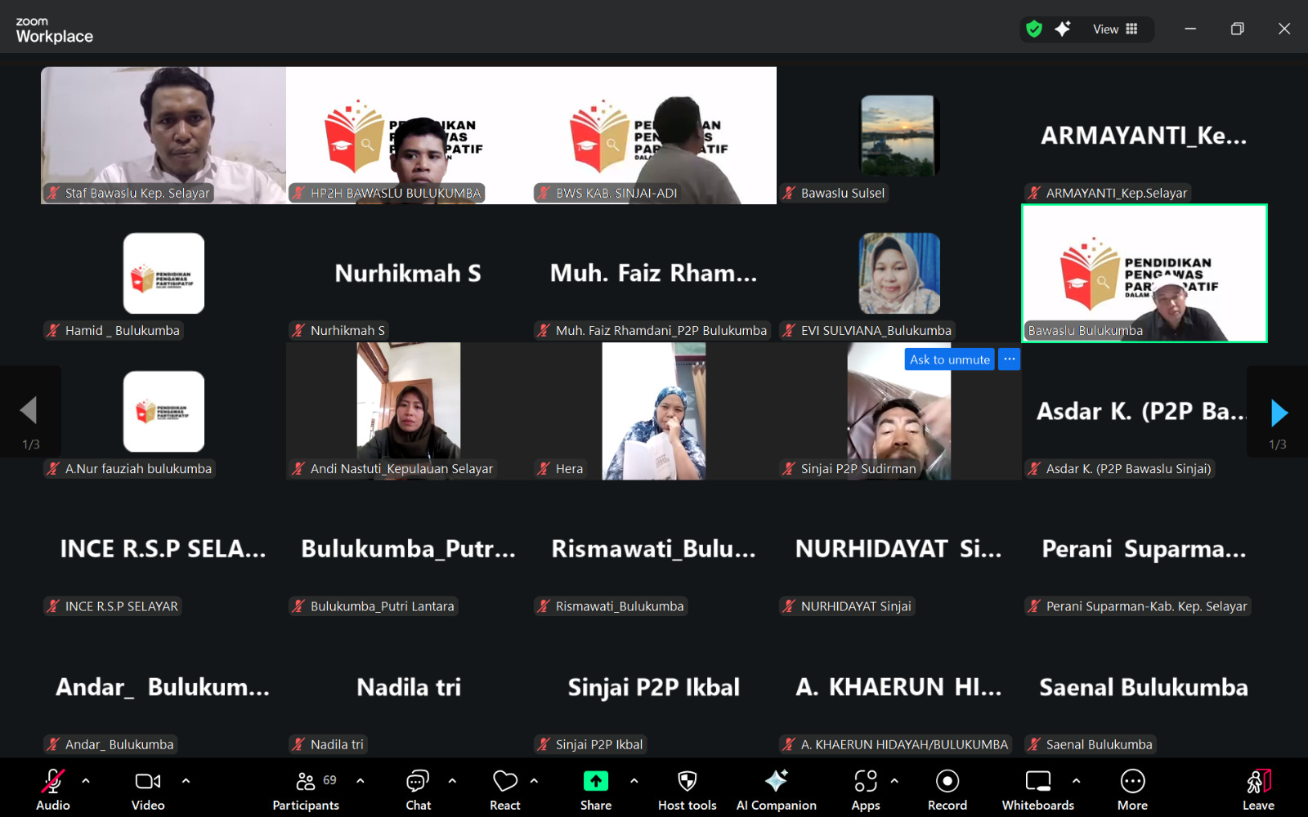Go to the next page of participants
Screen dimensions: 1308x817
1278,413
